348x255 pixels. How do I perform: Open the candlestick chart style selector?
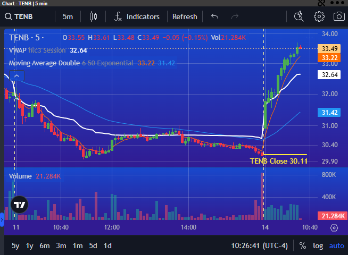[x=93, y=16]
